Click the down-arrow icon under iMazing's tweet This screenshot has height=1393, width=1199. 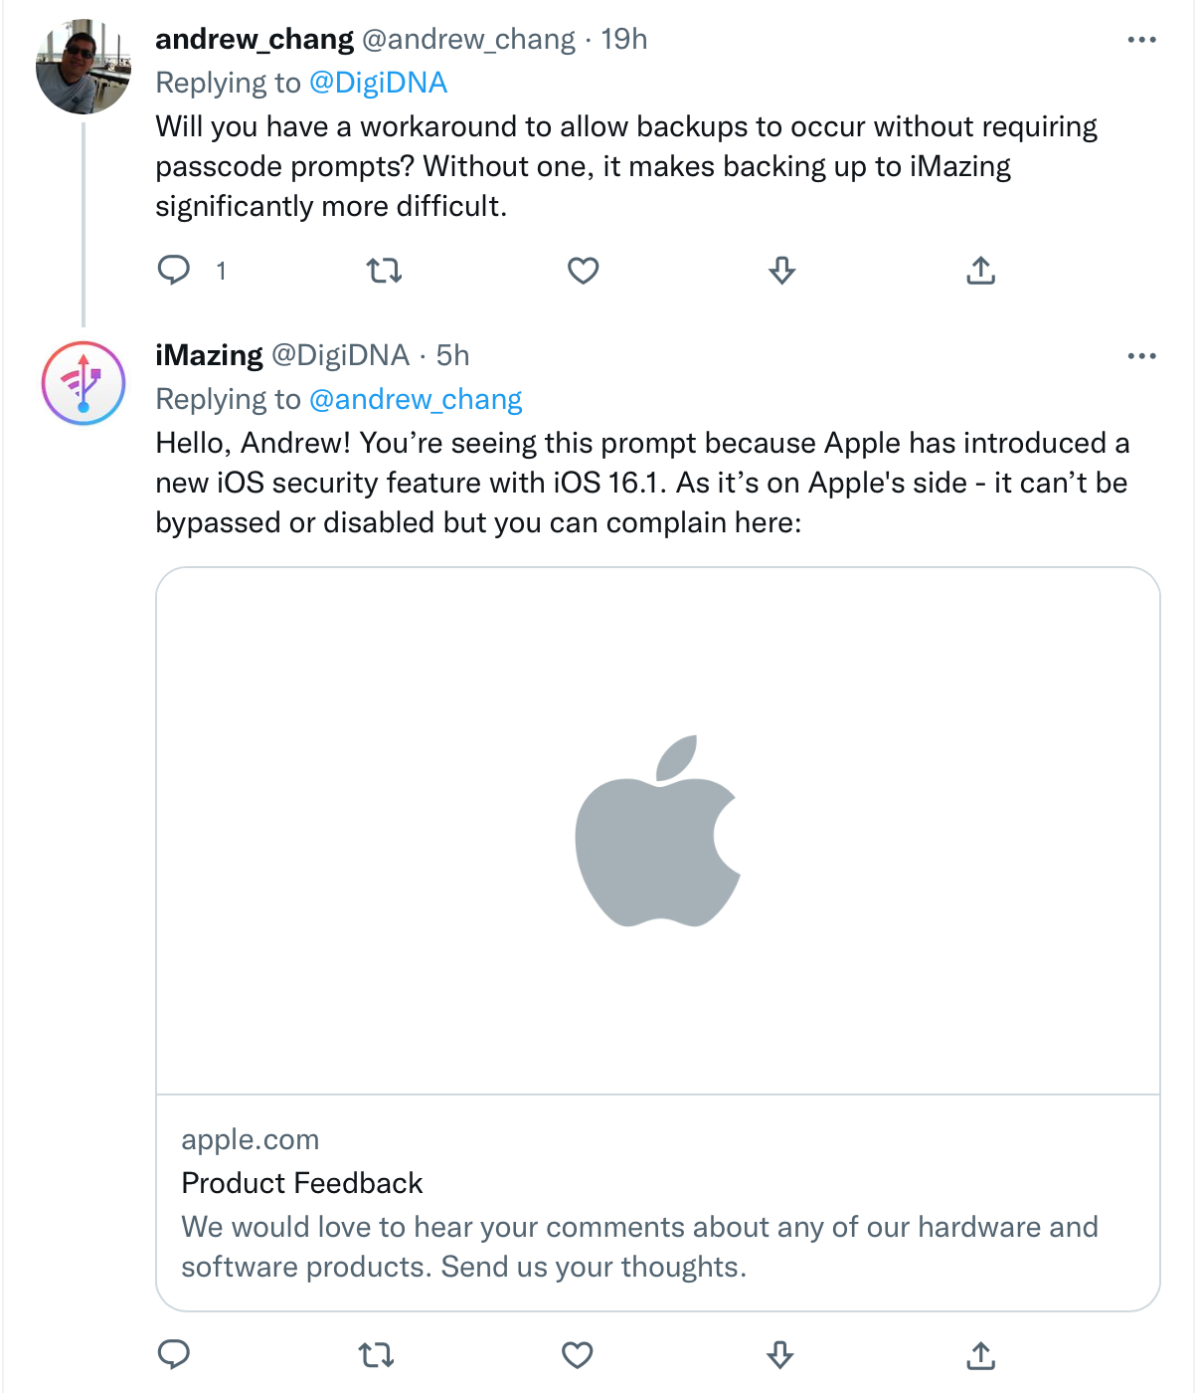pyautogui.click(x=779, y=1354)
